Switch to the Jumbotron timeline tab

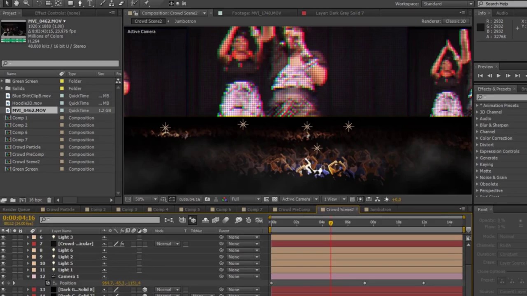coord(380,210)
